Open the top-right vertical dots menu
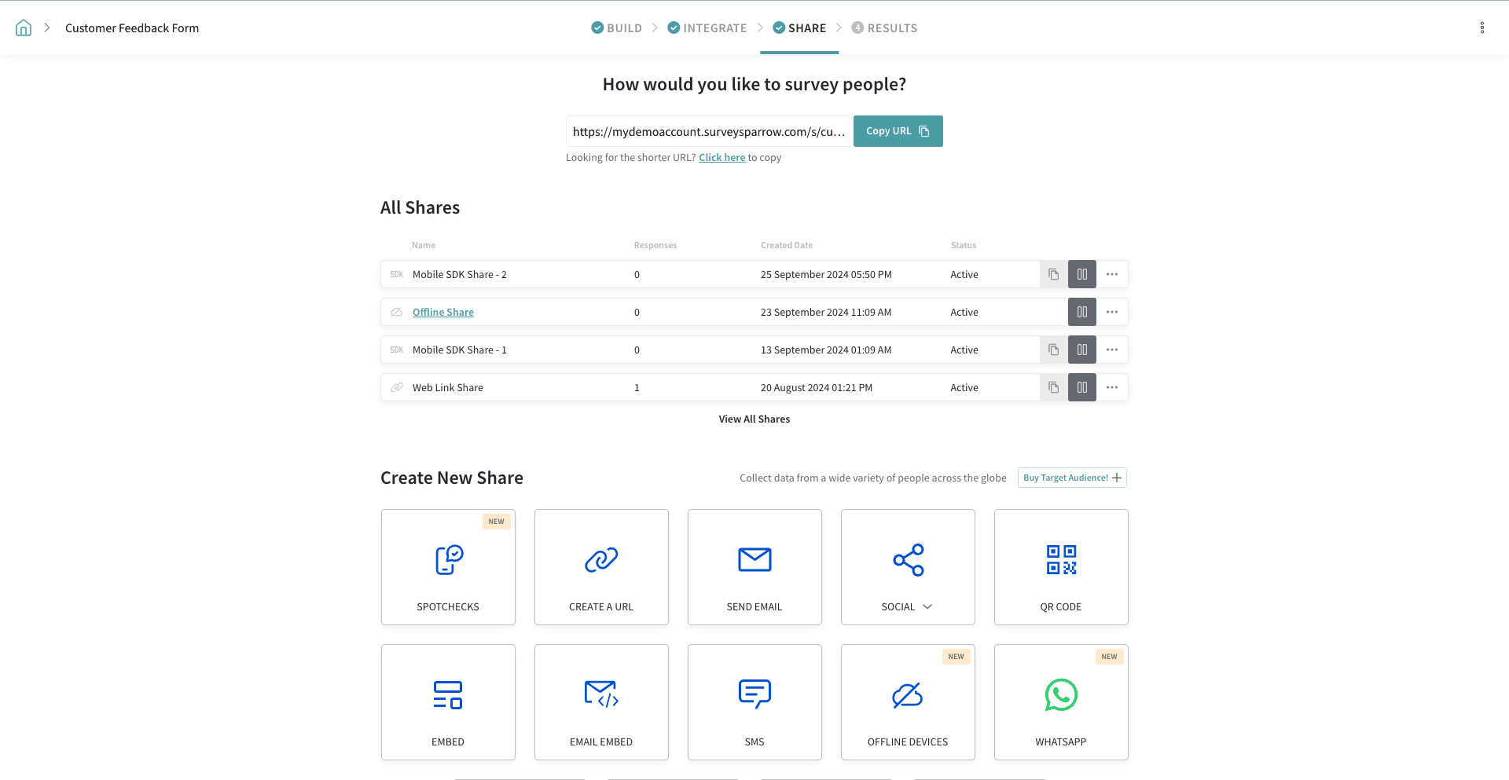Viewport: 1509px width, 780px height. point(1481,28)
